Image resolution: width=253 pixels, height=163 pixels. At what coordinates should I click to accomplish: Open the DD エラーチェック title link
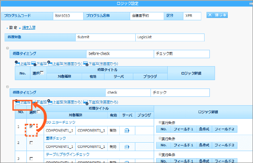[x=61, y=123]
